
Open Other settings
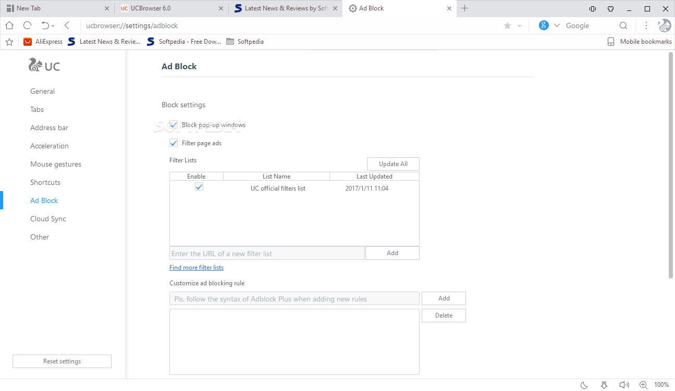tap(40, 237)
